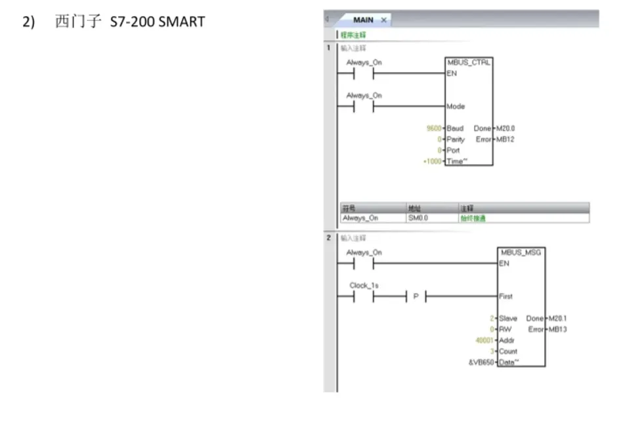Image resolution: width=623 pixels, height=424 pixels.
Task: Click the 9600 Baud value
Action: tap(434, 128)
